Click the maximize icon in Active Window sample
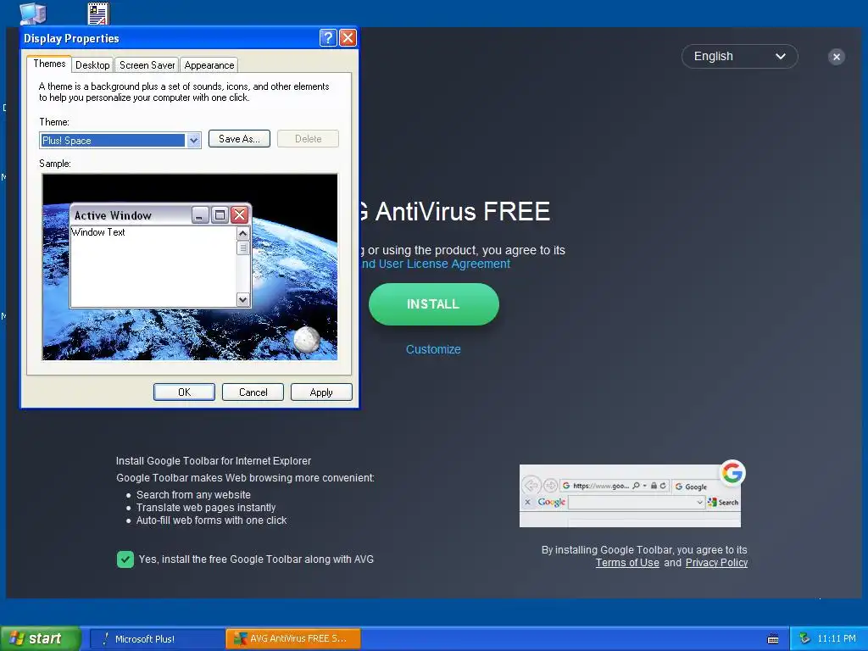Viewport: 868px width, 651px height. [x=220, y=214]
